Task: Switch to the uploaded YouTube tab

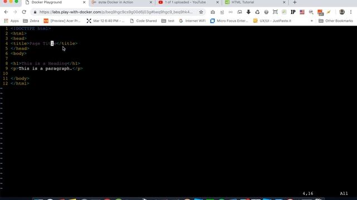Action: click(x=188, y=2)
